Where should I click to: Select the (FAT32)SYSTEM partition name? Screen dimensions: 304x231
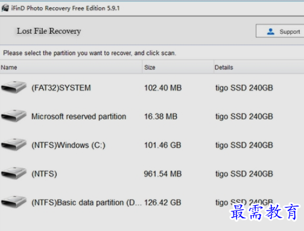[x=61, y=88]
